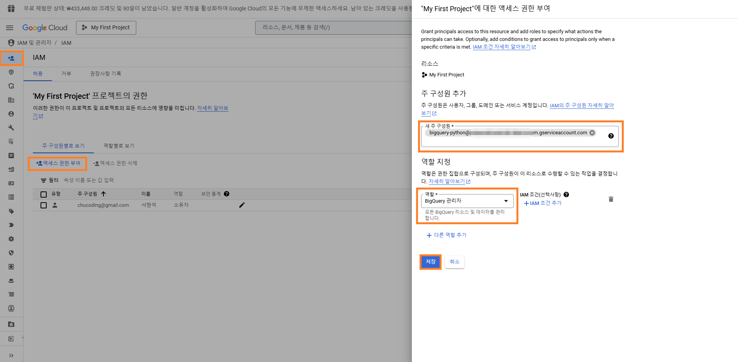Click the 유형 column header
This screenshot has height=362, width=738.
click(x=56, y=194)
